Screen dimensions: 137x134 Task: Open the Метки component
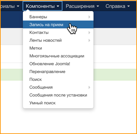58,48
